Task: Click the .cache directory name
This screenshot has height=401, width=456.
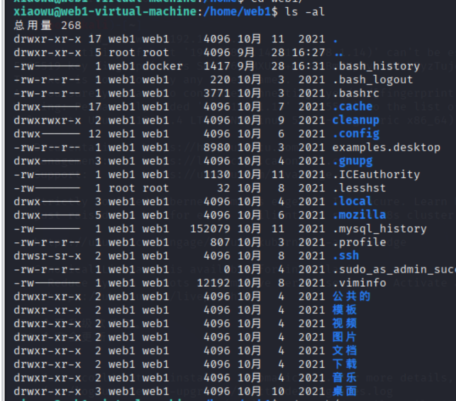Action: [352, 107]
